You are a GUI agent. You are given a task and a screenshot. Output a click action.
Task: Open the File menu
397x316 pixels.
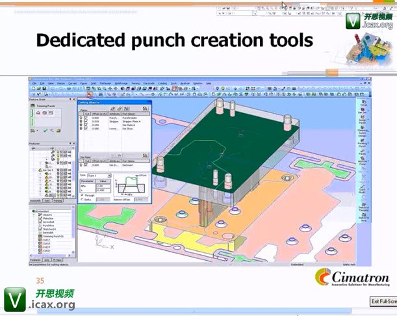(x=34, y=83)
